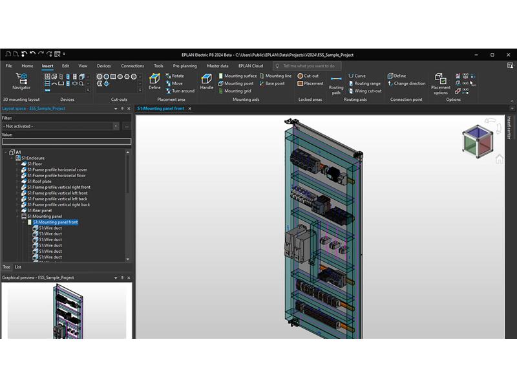517x388 pixels.
Task: Open the Pre-planning ribbon tab
Action: 185,66
